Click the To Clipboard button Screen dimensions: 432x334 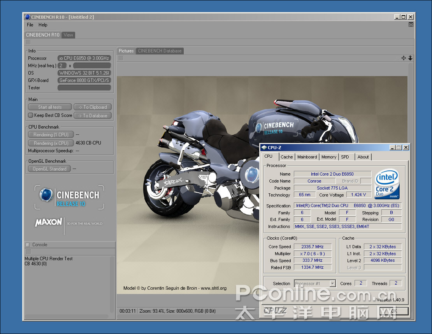click(93, 107)
